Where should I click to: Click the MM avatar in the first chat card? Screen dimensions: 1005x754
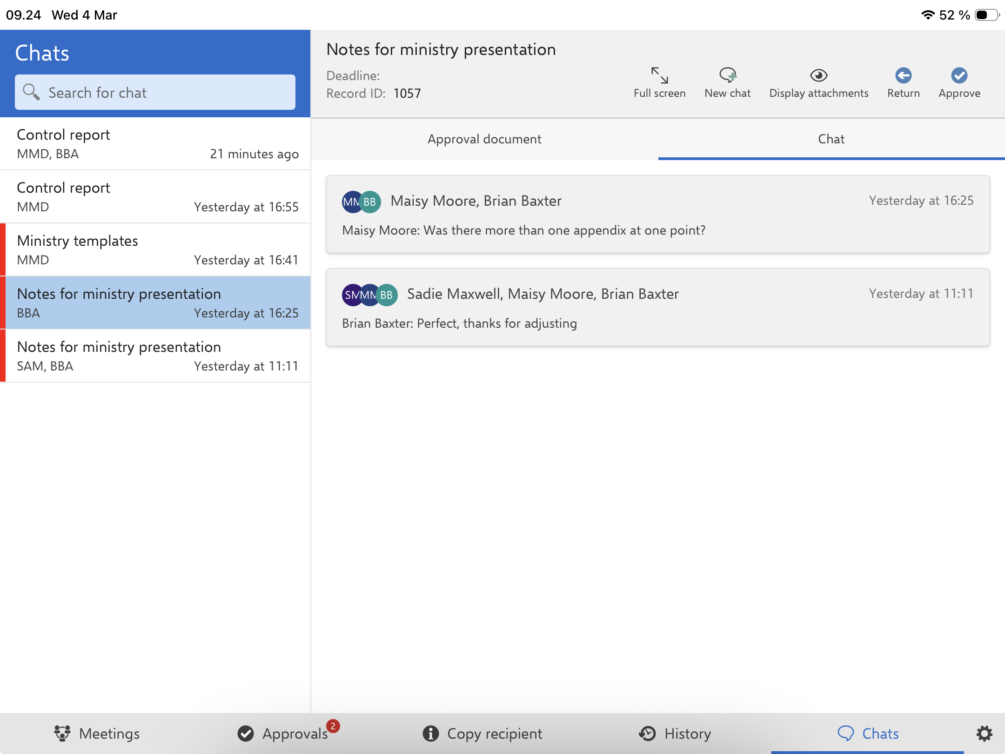point(351,202)
